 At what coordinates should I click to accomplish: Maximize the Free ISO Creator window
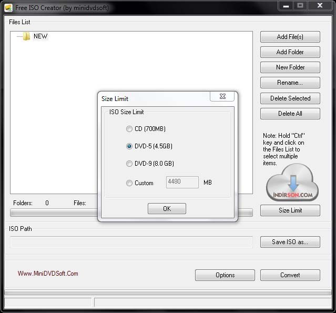[300, 6]
